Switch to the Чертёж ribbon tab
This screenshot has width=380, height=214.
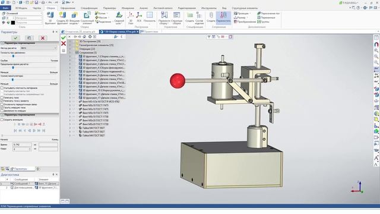coord(37,8)
